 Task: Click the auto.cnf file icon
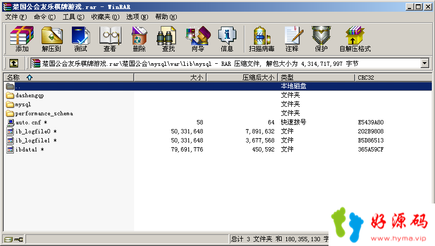pos(10,122)
